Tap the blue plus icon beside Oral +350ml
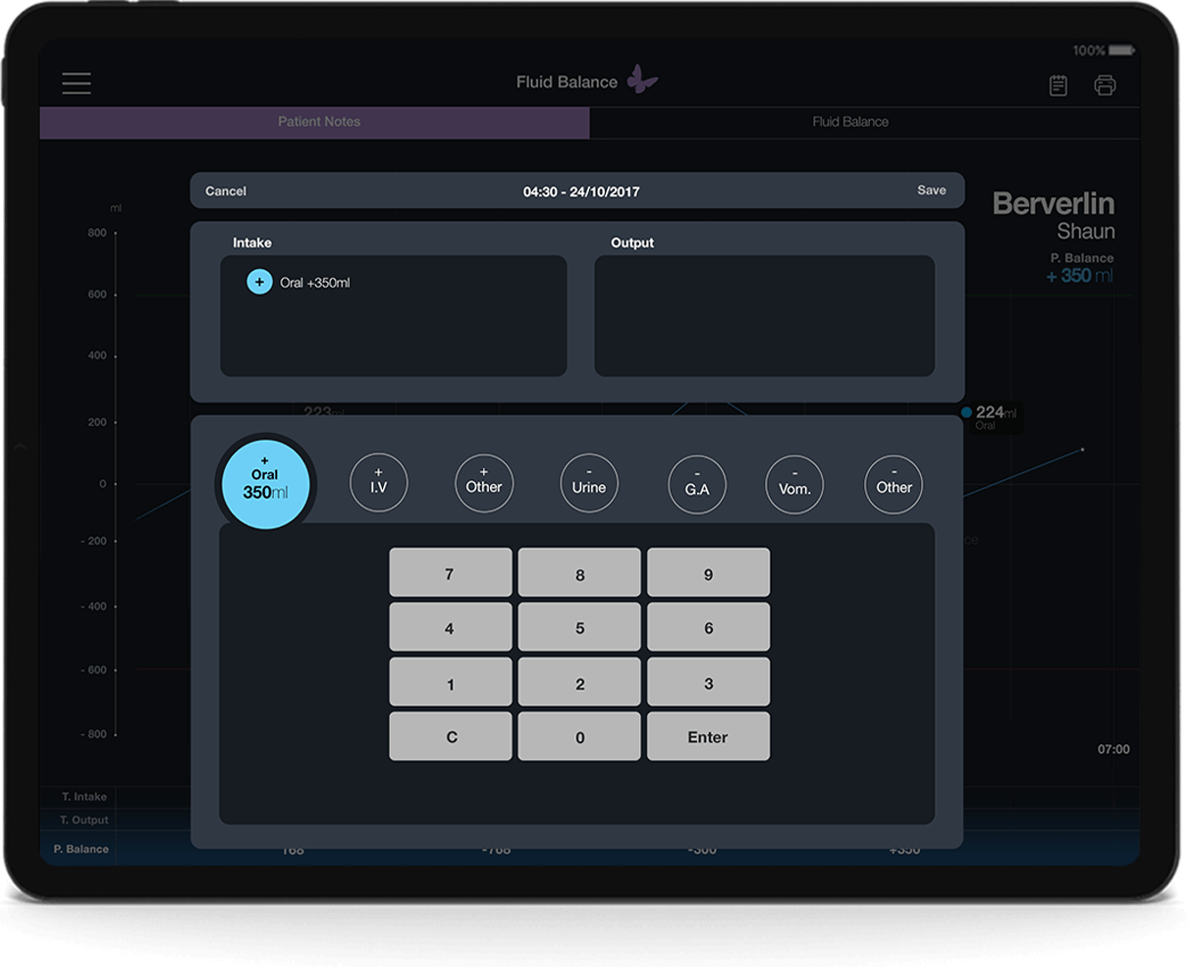The image size is (1195, 967). point(259,283)
